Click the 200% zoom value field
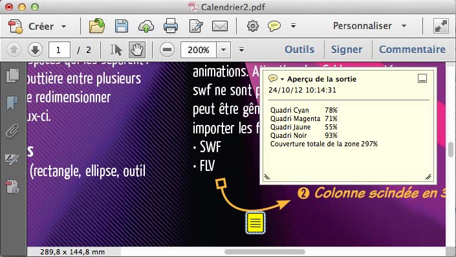Viewport: 456px width, 257px height. (x=199, y=50)
